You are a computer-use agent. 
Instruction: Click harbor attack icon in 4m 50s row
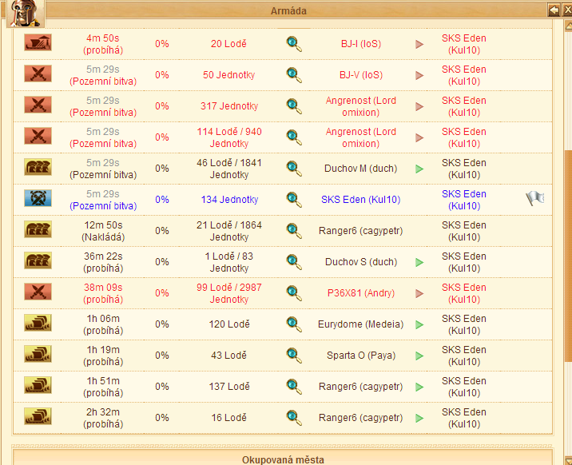(38, 42)
